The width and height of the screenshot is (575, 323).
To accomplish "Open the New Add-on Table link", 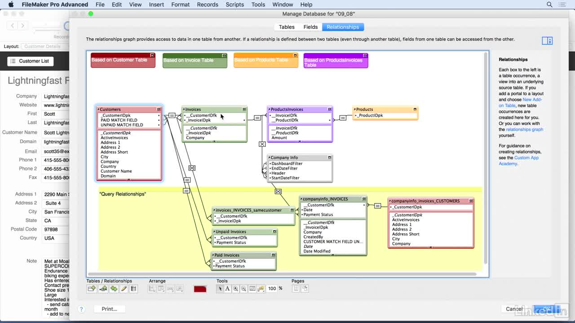I will click(520, 102).
